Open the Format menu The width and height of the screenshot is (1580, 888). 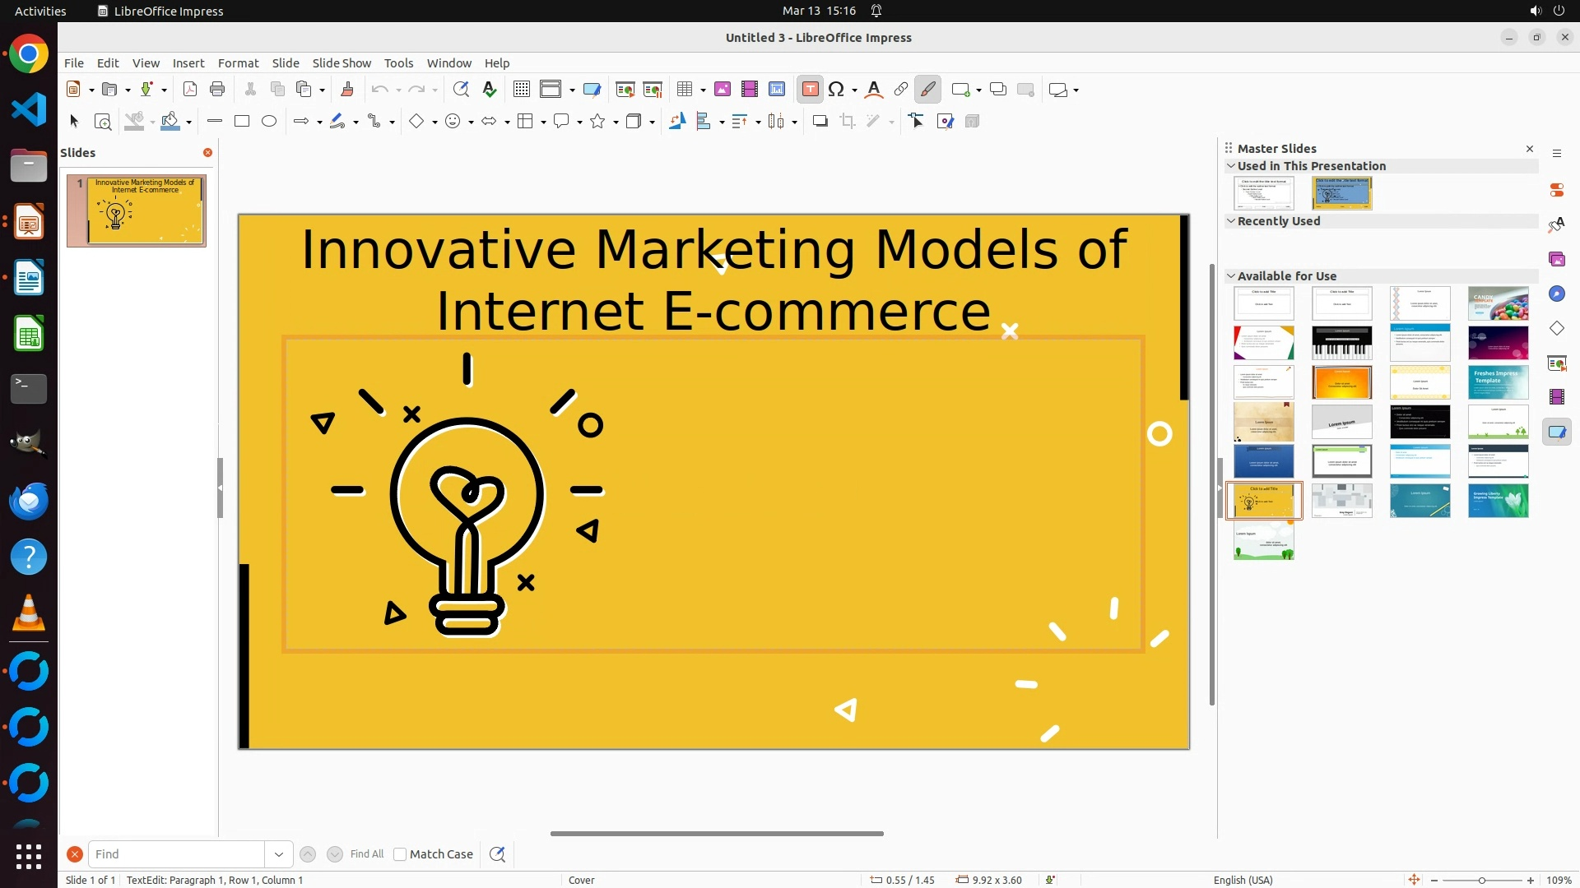238,63
